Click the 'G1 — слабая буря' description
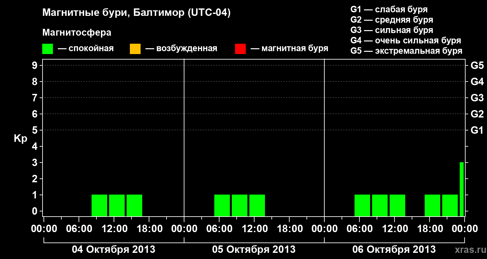This screenshot has width=487, height=259. (389, 9)
